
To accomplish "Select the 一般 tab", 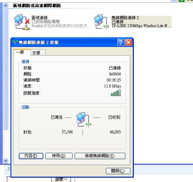I will click(x=22, y=52).
